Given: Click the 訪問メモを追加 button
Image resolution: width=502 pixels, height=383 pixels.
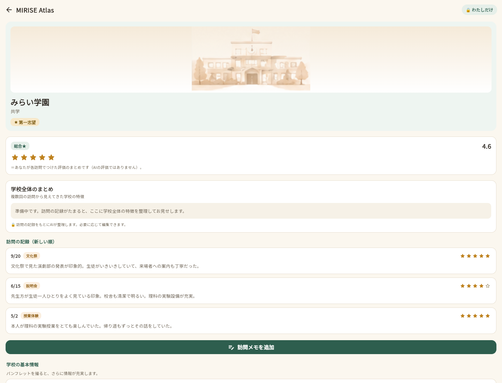Looking at the screenshot, I should (x=251, y=347).
